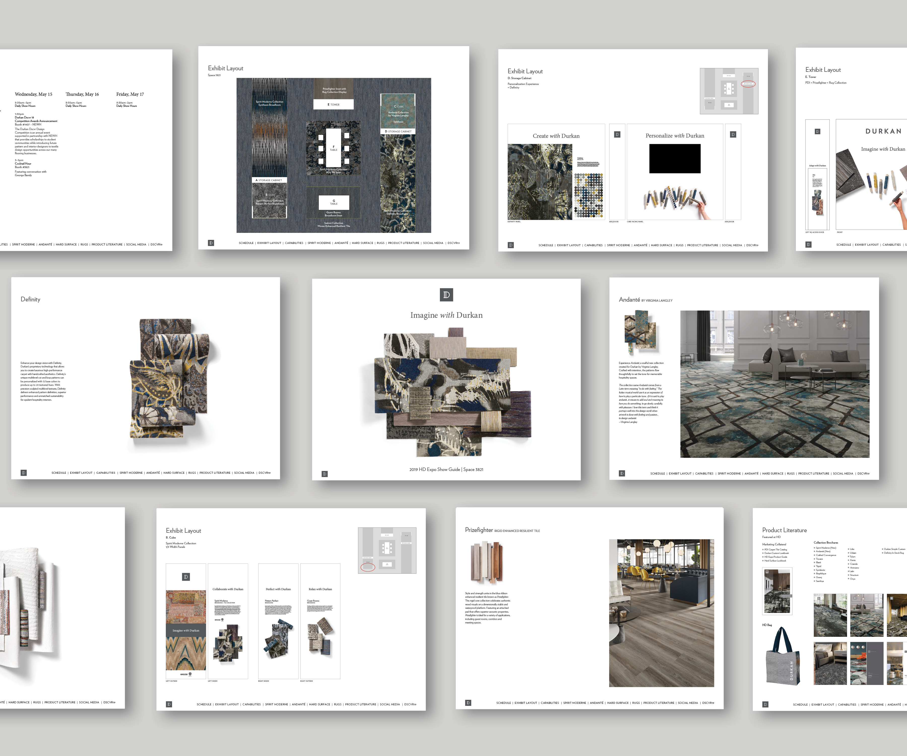
Task: Select the F Table box on the exhibit floor plan
Action: click(x=333, y=148)
